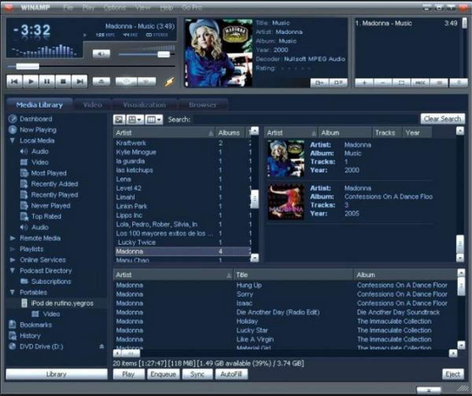472x396 pixels.
Task: Open Subscriptions under Podcast Directory
Action: click(51, 281)
